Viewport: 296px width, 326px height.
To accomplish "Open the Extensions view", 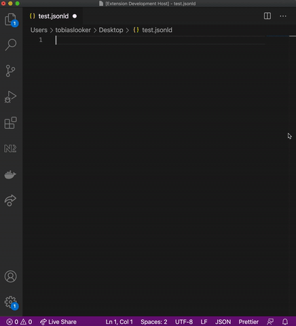I will pos(11,123).
